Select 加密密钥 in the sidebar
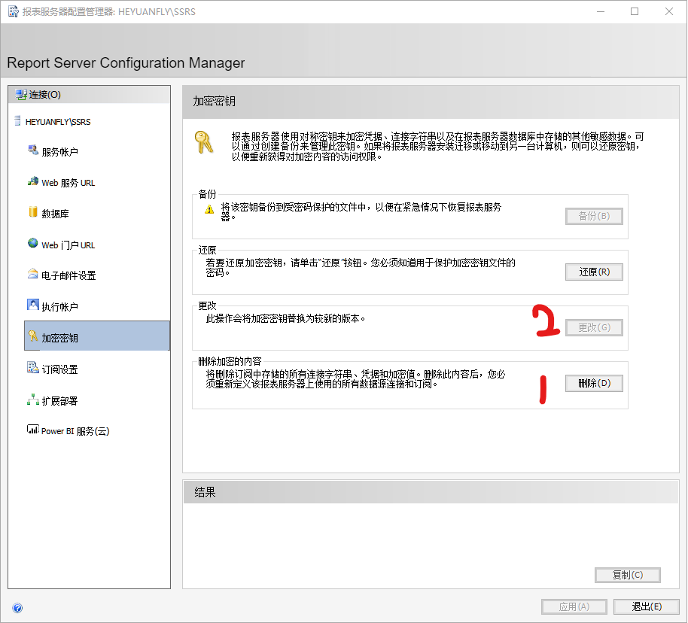 [97, 336]
